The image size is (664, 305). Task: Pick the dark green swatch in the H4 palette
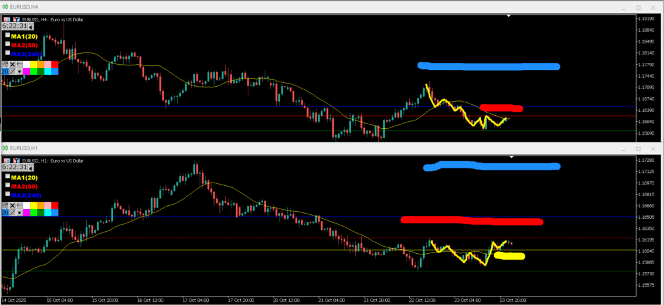[41, 71]
